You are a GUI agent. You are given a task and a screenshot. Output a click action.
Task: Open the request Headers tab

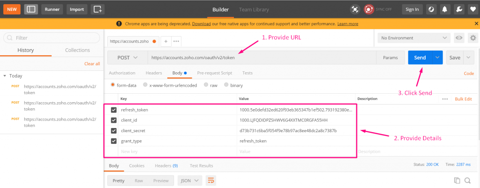(154, 73)
